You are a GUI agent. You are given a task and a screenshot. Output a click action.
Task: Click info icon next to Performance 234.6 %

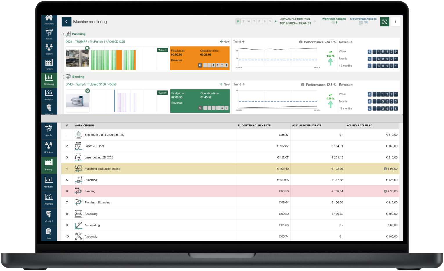[301, 42]
